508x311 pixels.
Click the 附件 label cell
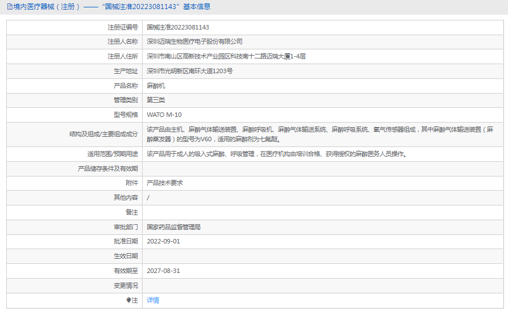(74, 183)
